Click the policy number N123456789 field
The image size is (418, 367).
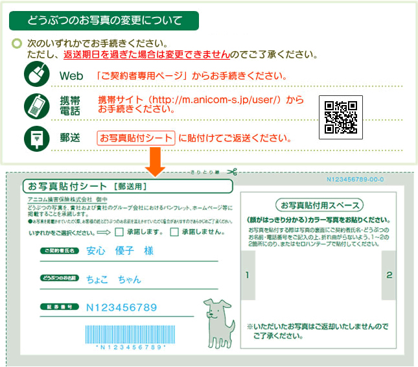122,307
